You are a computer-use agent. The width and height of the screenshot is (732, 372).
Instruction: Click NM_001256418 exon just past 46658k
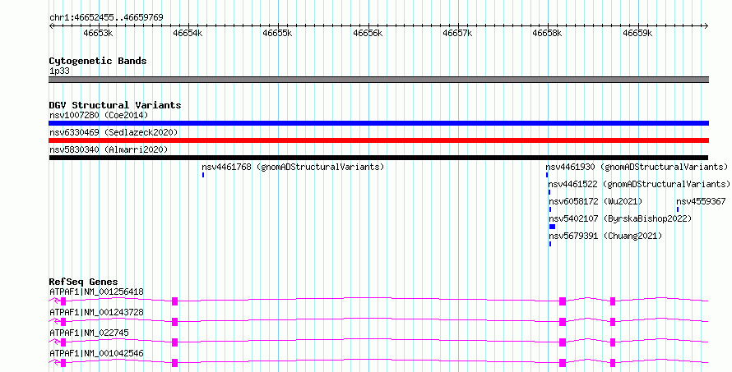563,301
